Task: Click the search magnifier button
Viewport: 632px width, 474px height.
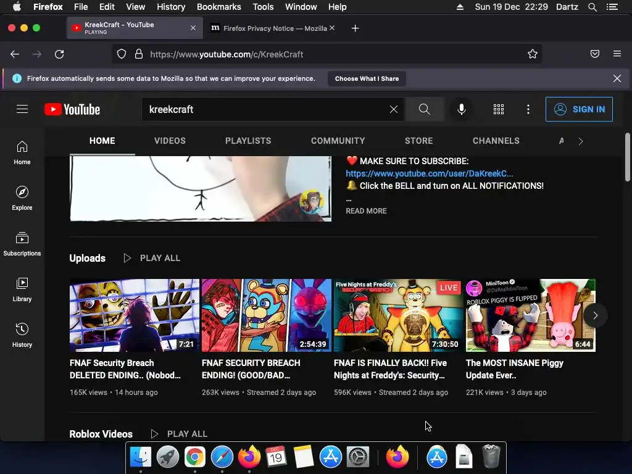Action: tap(425, 109)
